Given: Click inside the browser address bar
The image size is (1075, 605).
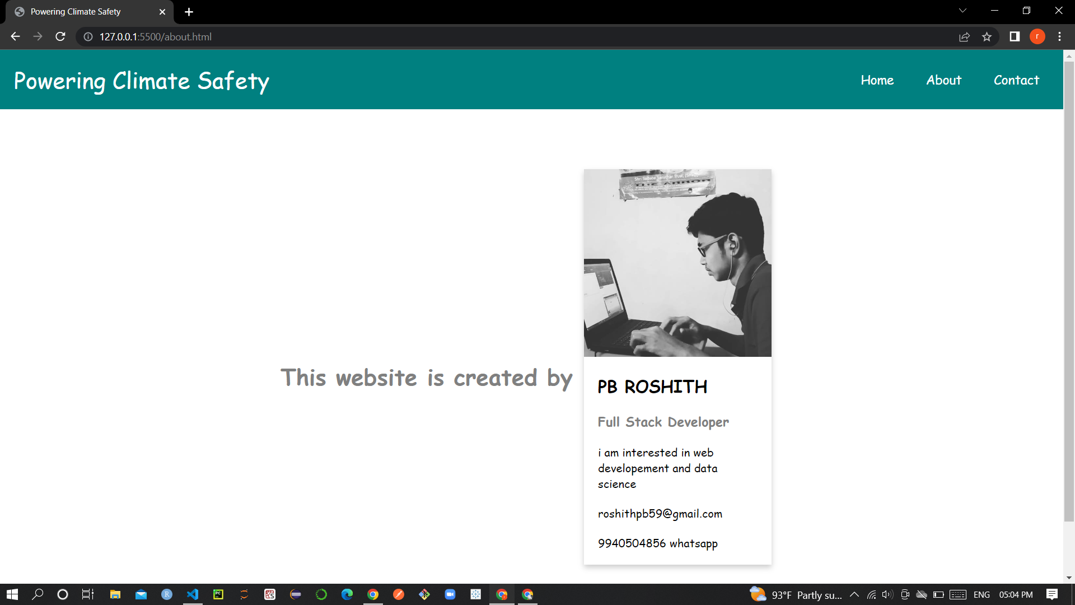Looking at the screenshot, I should 336,36.
